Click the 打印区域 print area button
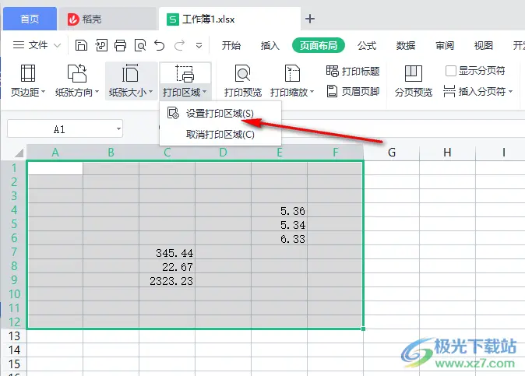 click(185, 81)
